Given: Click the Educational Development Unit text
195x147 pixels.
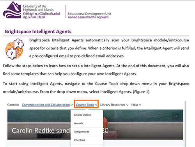Looking at the screenshot, I should (x=89, y=14).
